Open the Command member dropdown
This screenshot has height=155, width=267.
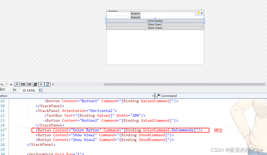[x=211, y=96]
